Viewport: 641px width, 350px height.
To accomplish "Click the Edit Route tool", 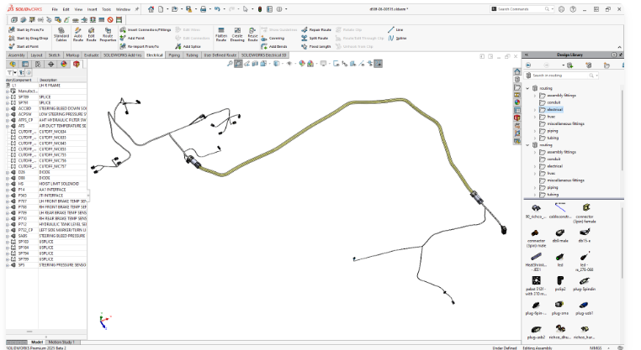I will 91,34.
